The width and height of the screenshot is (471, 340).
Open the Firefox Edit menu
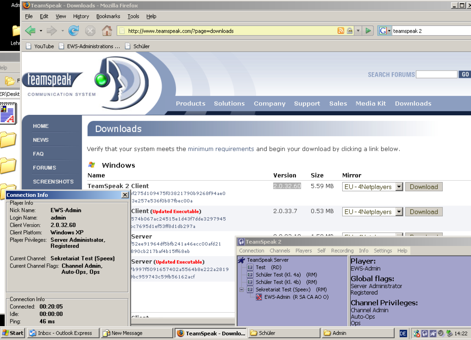44,16
